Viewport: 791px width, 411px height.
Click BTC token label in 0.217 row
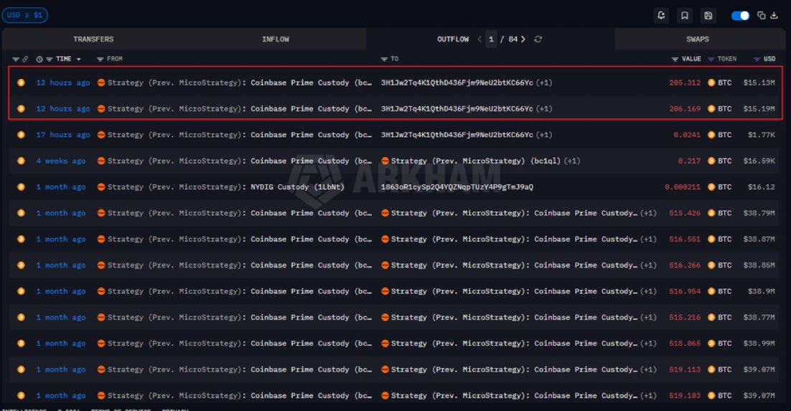pyautogui.click(x=725, y=161)
